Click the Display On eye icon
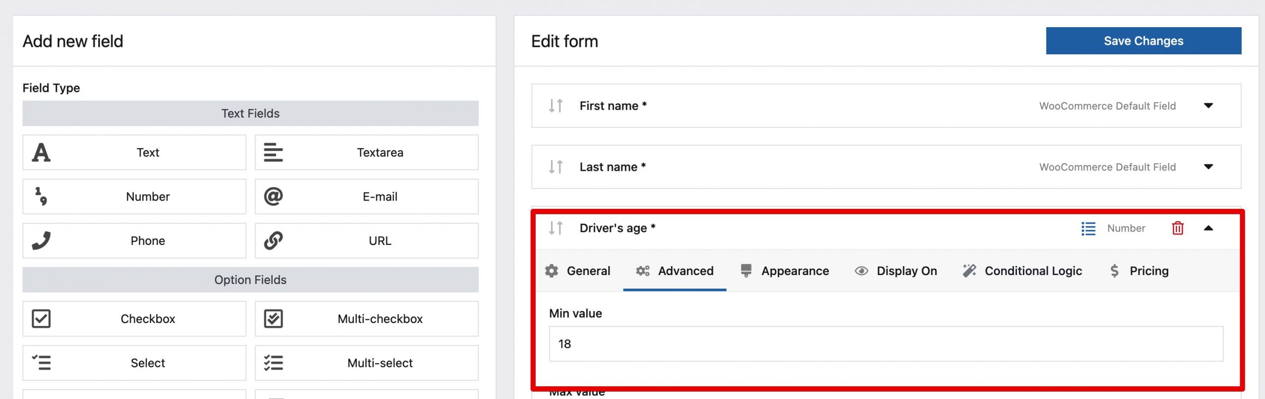 (861, 271)
